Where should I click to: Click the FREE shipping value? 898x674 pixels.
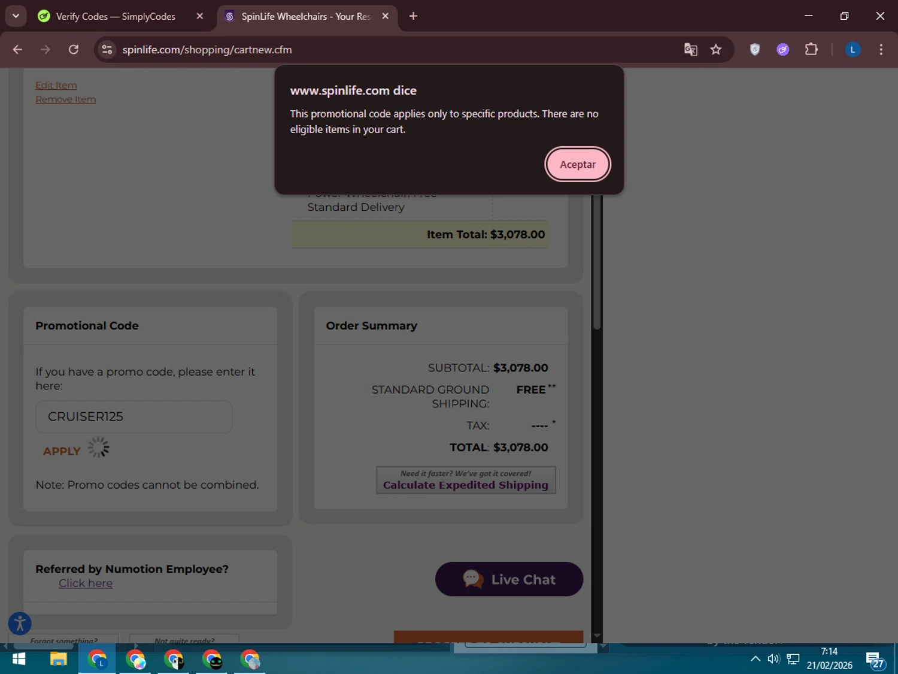click(x=531, y=389)
